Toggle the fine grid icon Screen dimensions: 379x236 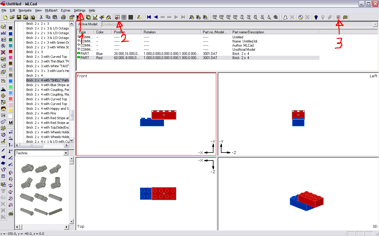coord(131,17)
